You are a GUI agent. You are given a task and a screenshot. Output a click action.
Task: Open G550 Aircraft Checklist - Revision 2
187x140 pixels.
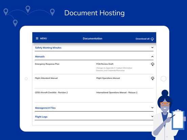[51, 93]
